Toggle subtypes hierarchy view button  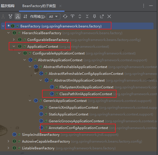18,16
